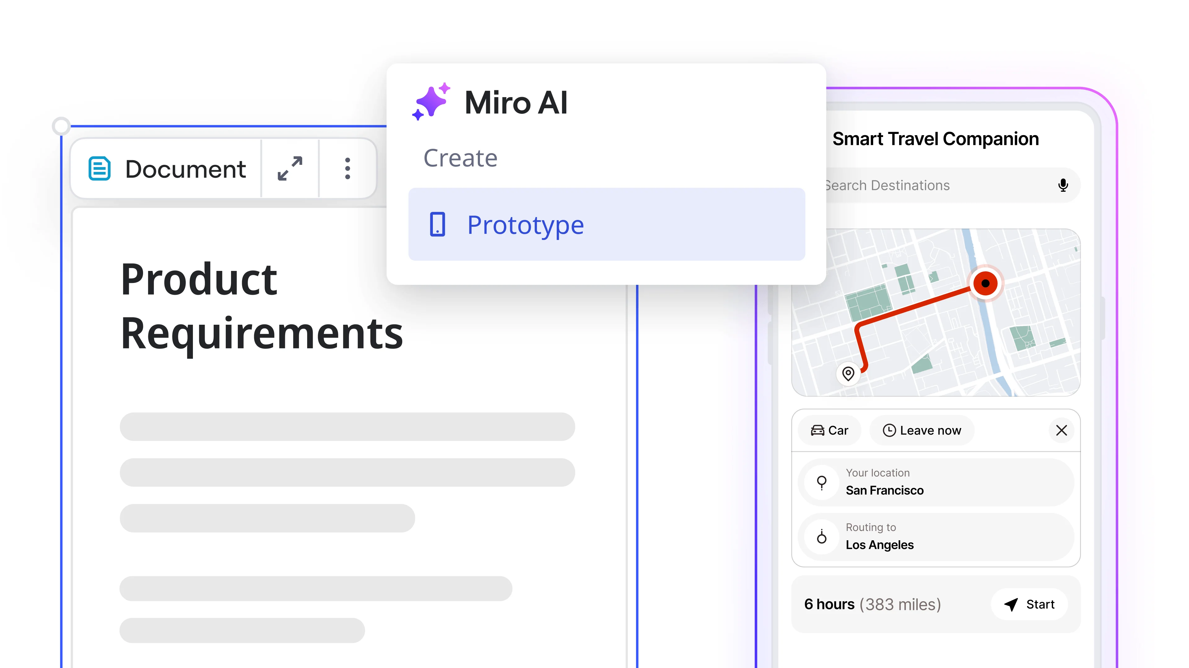The width and height of the screenshot is (1189, 668).
Task: Tap the microphone icon in search bar
Action: pos(1063,185)
